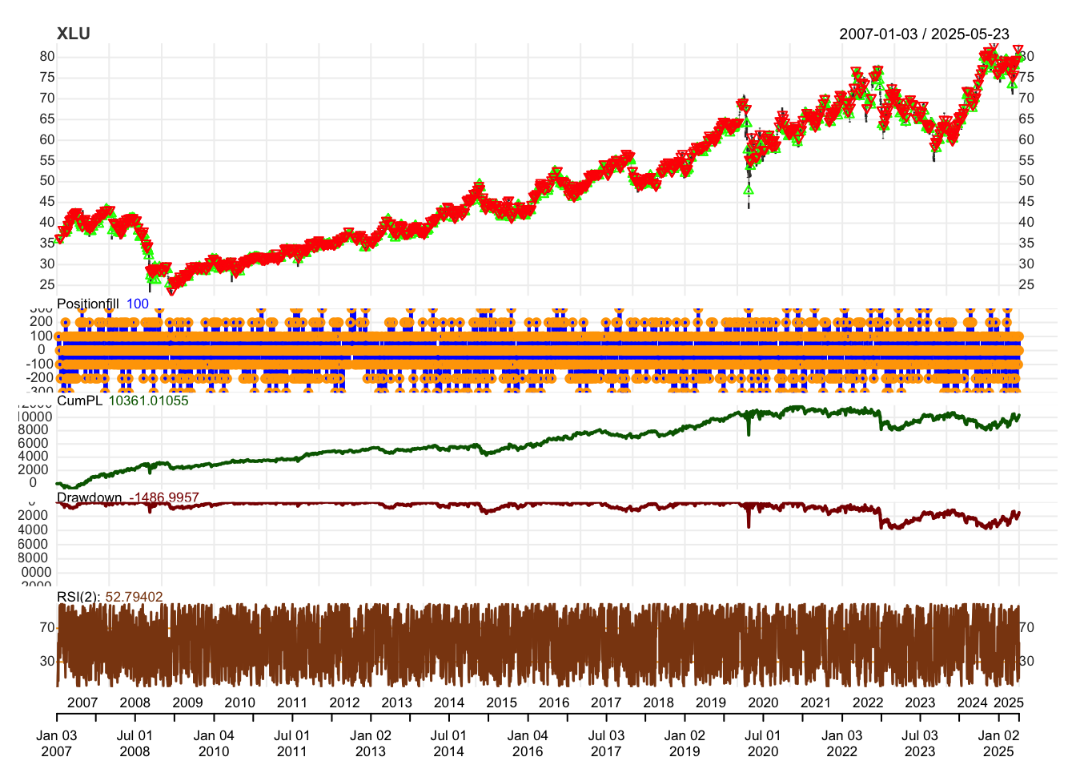1076x769 pixels.
Task: Click the left price axis label 80
Action: click(47, 57)
